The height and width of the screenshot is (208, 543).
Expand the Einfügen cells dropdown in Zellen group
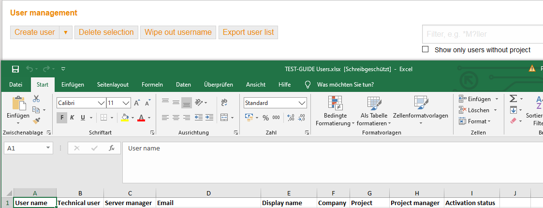click(x=497, y=99)
